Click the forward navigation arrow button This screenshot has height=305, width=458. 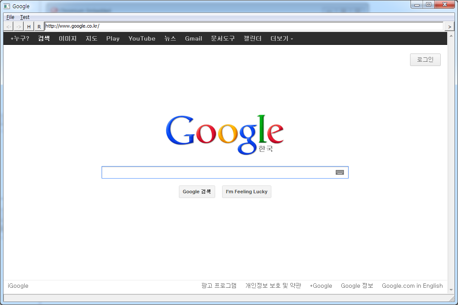pyautogui.click(x=19, y=27)
